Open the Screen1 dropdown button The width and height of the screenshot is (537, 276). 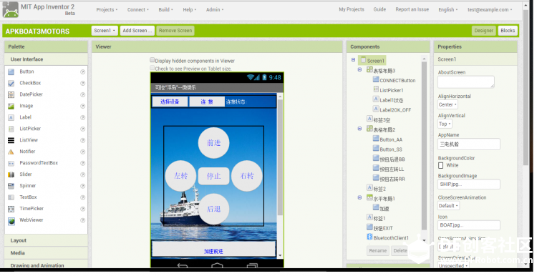pos(105,31)
